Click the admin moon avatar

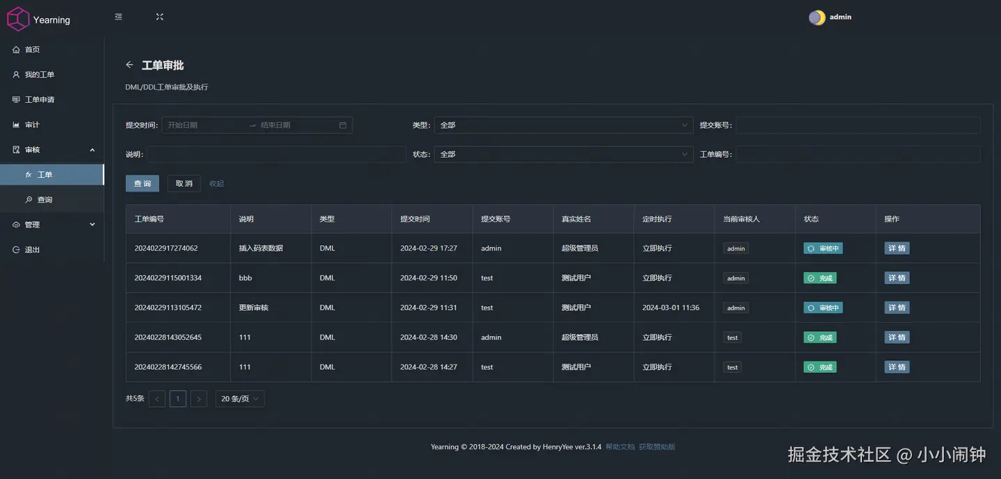click(x=817, y=17)
